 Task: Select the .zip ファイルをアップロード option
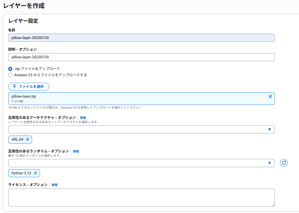click(x=10, y=69)
